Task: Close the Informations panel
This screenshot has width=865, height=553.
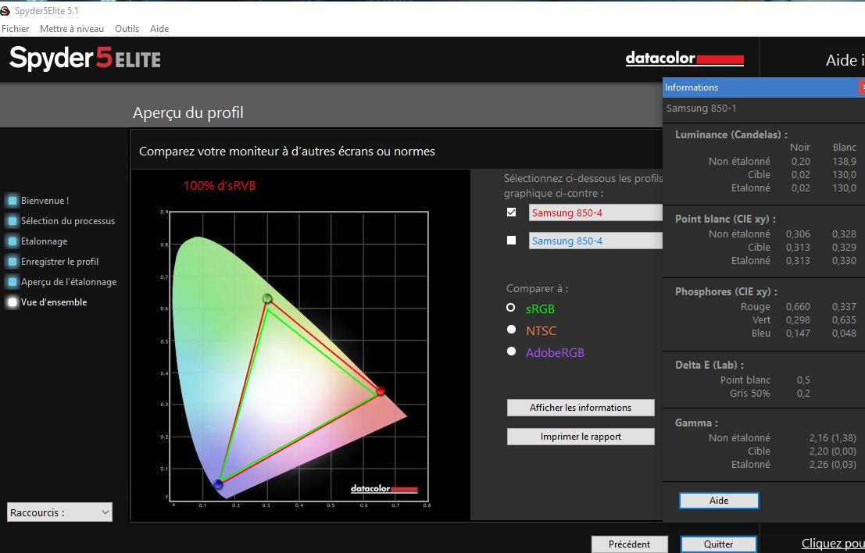Action: tap(861, 87)
